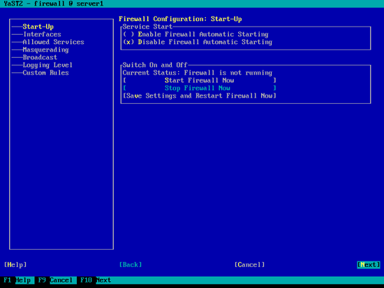Go to Allowed Services
Screen dimensions: 384x288
53,42
